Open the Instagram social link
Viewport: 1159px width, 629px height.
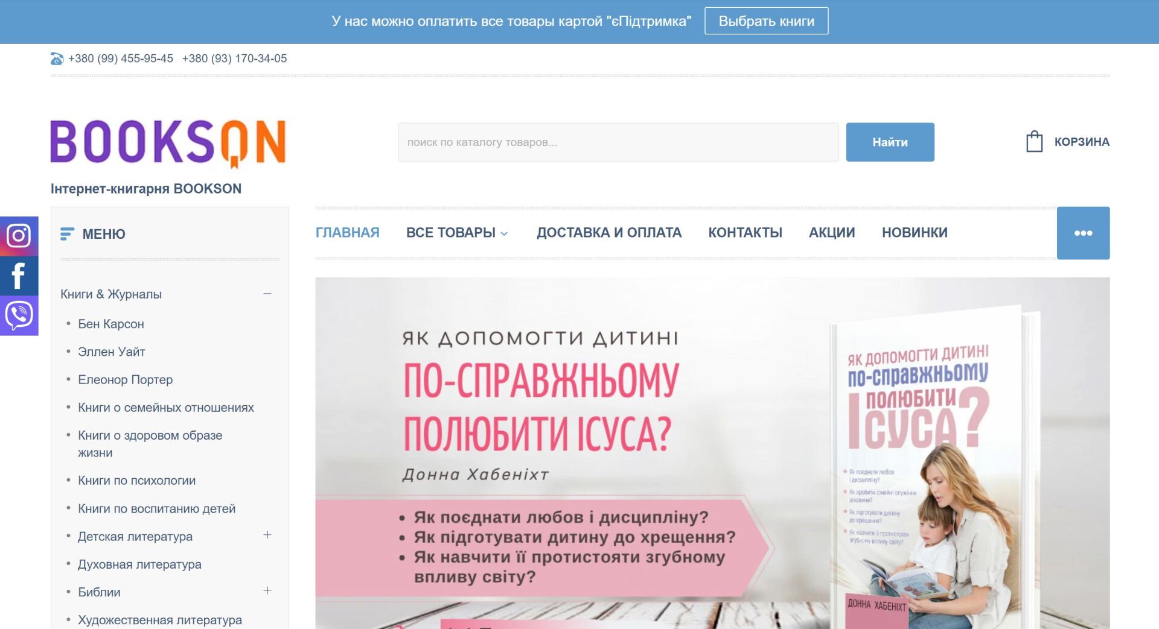tap(19, 236)
